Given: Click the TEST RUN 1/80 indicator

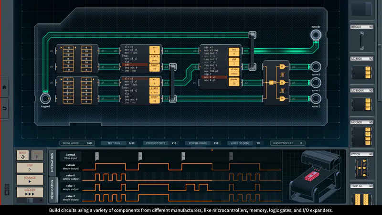Looking at the screenshot, I should [119, 143].
